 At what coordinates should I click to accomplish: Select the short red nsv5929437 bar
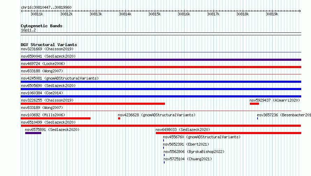(x=254, y=104)
